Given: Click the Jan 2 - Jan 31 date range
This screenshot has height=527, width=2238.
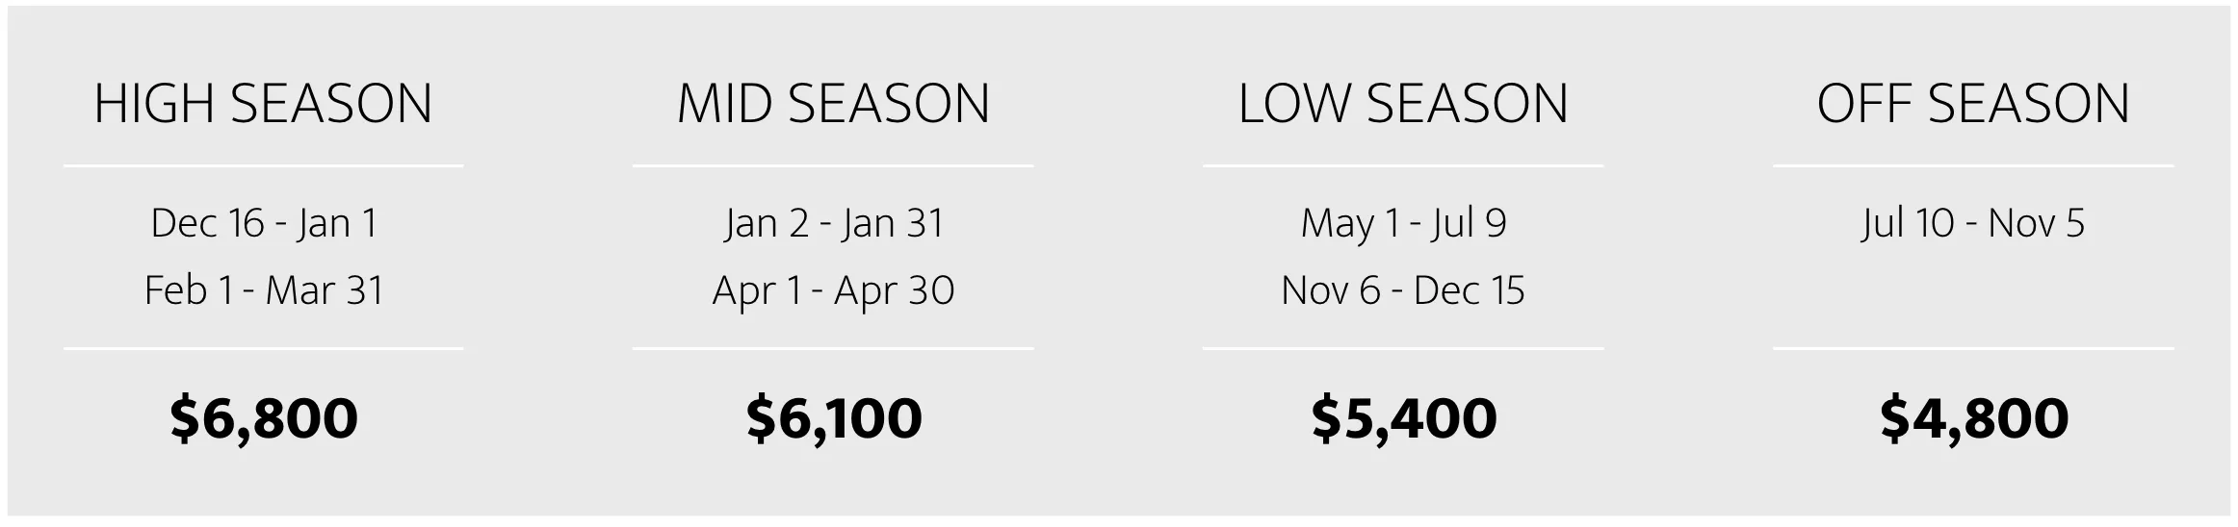Looking at the screenshot, I should click(x=833, y=223).
